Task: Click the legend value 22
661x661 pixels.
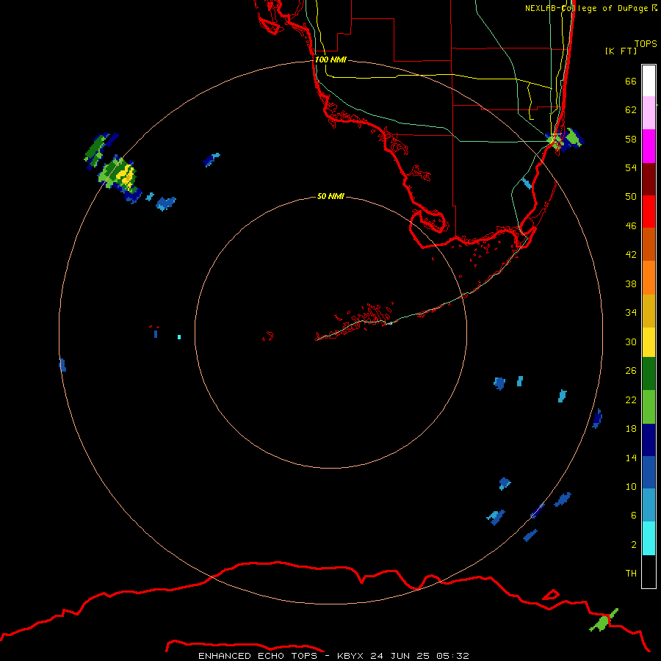Action: point(631,400)
